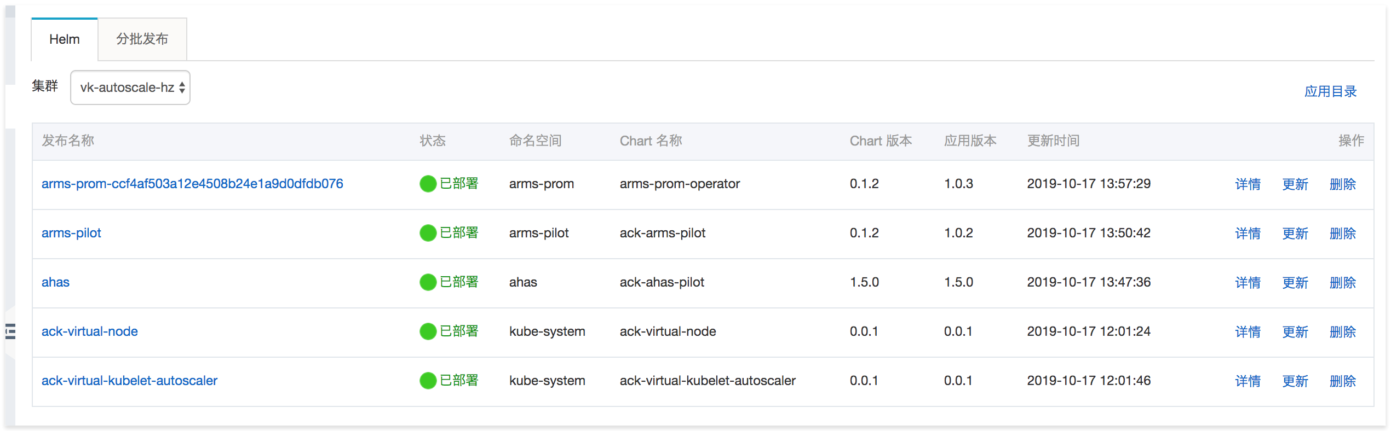The height and width of the screenshot is (431, 1391).
Task: Click the green status dot in 13:57:29 row
Action: [x=428, y=184]
